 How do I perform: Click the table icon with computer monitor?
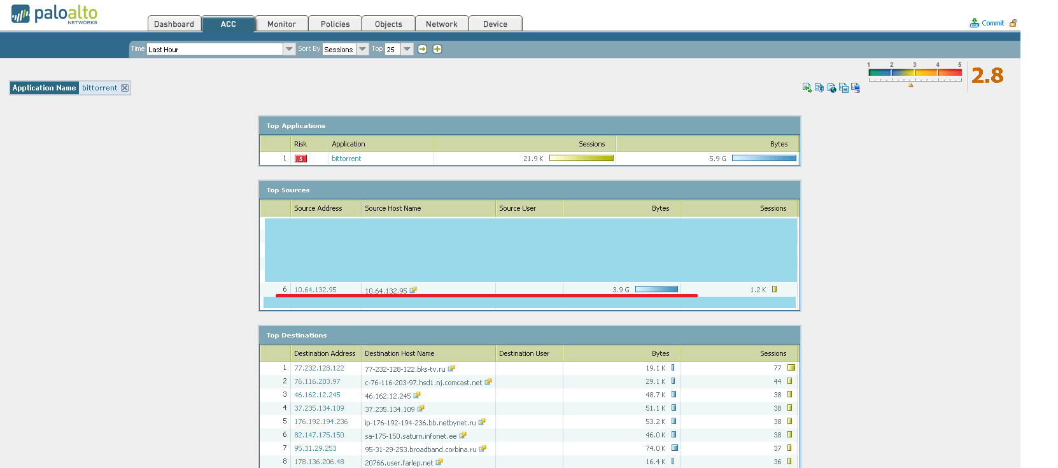click(x=856, y=88)
